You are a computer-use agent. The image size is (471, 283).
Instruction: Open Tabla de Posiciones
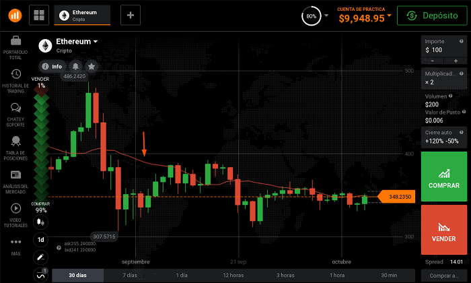coord(15,148)
